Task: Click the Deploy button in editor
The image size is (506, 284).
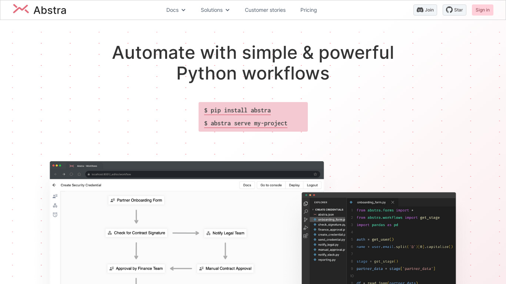Action: pyautogui.click(x=294, y=185)
